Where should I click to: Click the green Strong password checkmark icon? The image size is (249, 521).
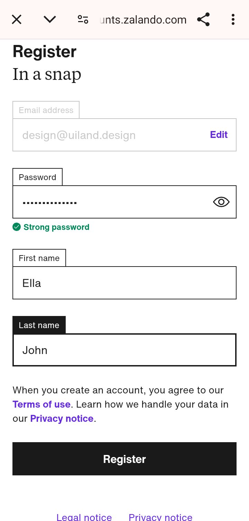(17, 227)
